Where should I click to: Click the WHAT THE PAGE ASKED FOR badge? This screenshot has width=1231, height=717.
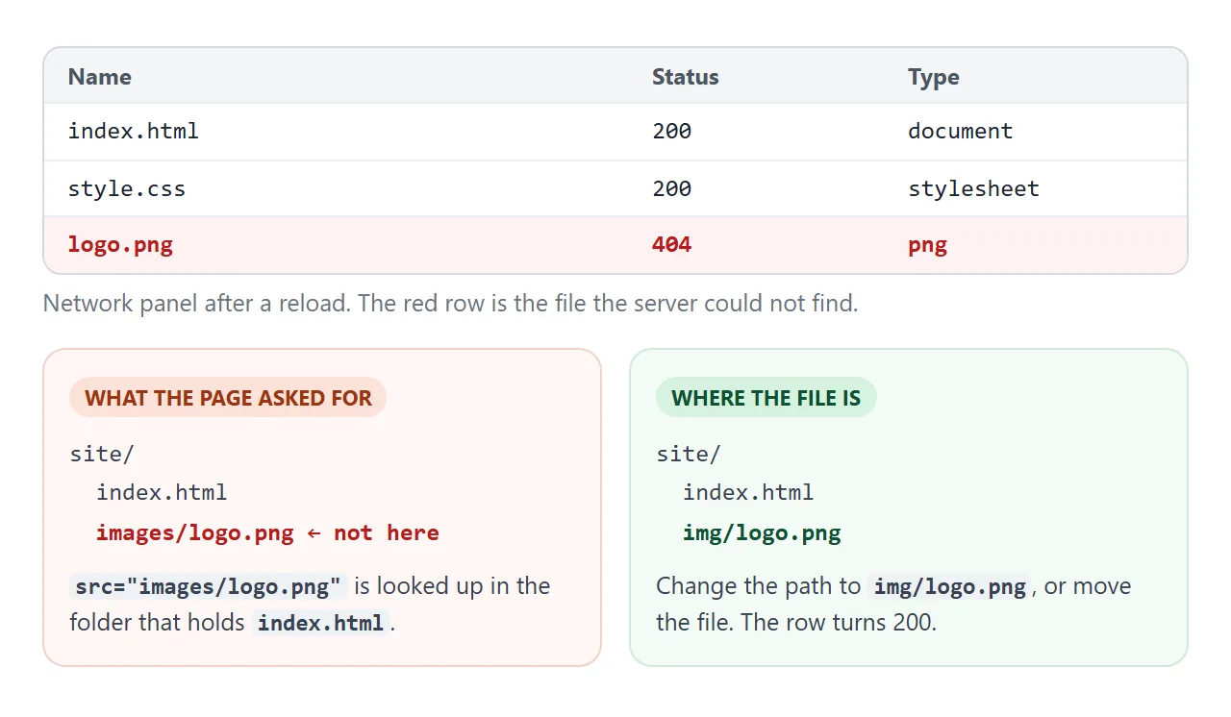228,398
